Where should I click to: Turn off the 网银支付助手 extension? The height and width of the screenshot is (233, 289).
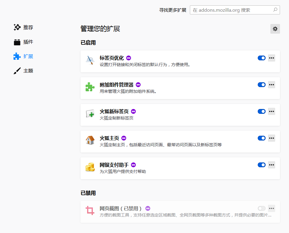point(261,165)
